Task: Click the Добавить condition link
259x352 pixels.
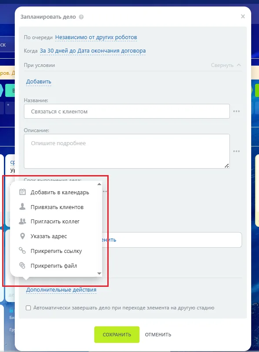Action: pos(39,82)
